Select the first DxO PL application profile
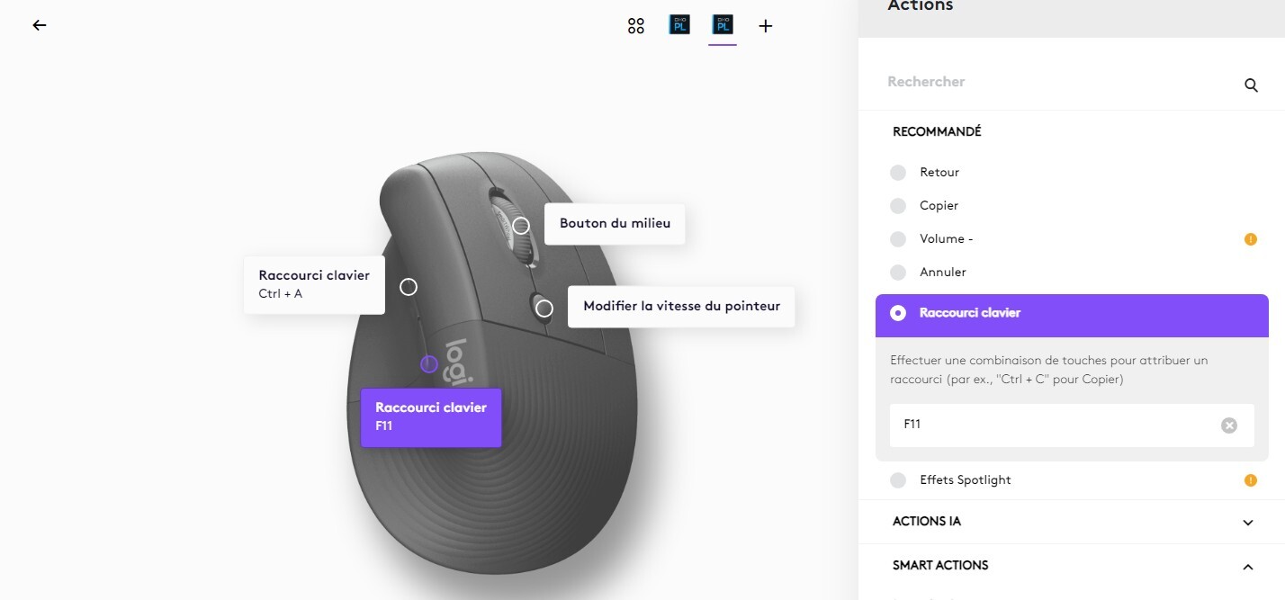Screen dimensions: 1285x600 (x=679, y=25)
